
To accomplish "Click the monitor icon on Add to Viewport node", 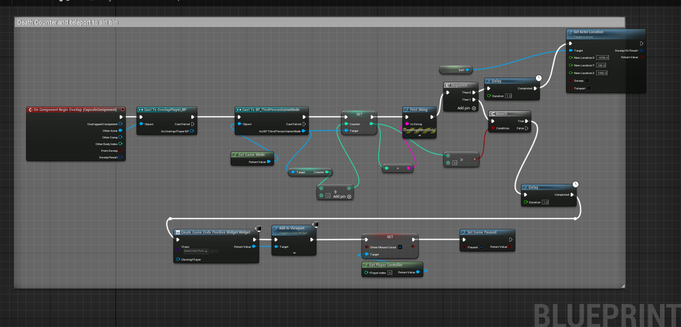I will pyautogui.click(x=315, y=225).
